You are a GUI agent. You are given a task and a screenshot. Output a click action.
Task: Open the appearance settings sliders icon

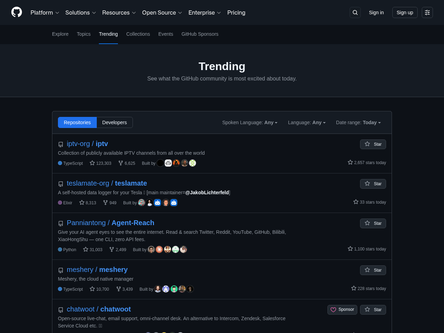click(427, 12)
